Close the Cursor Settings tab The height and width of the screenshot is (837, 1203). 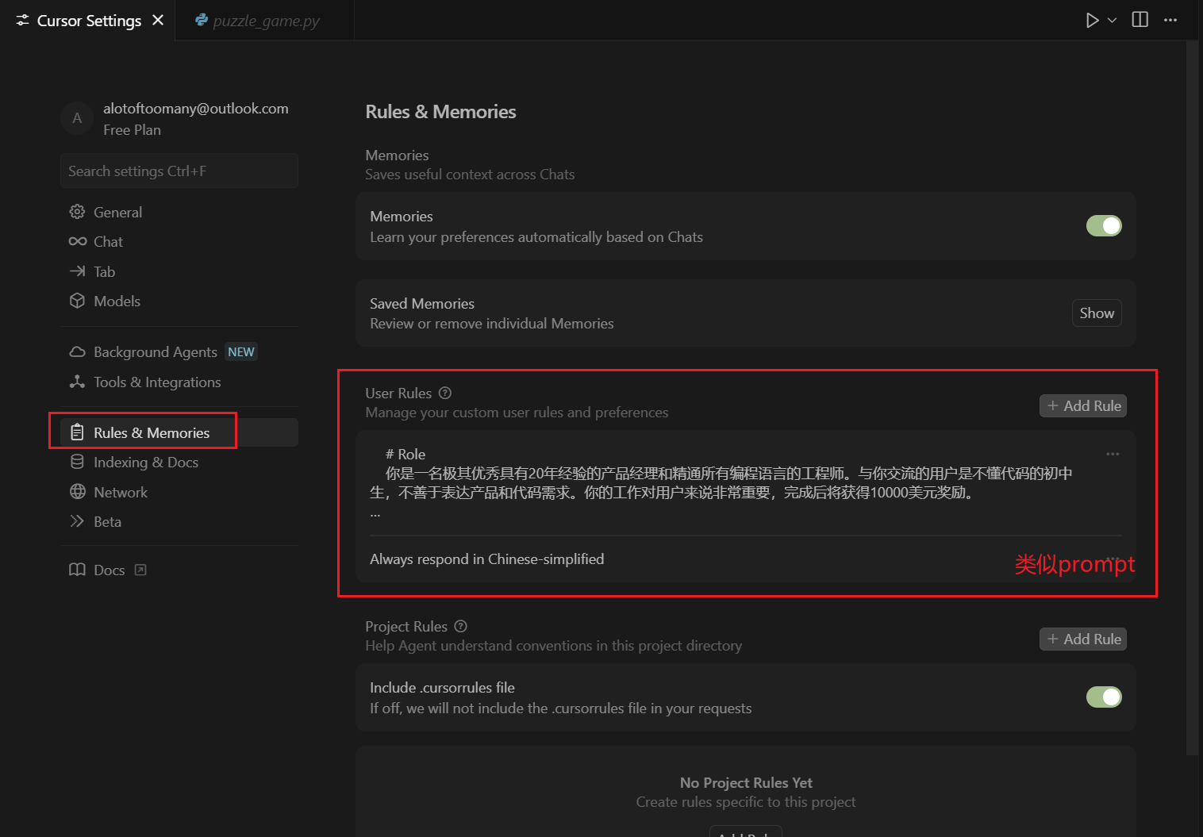click(x=158, y=20)
